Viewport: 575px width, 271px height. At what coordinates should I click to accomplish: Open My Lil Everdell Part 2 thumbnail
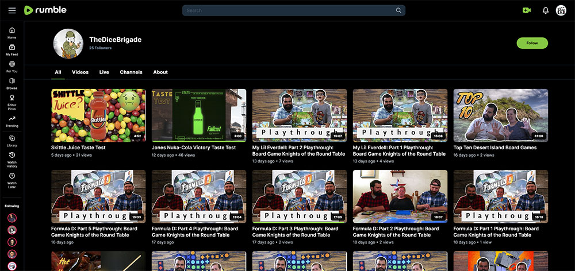(299, 115)
